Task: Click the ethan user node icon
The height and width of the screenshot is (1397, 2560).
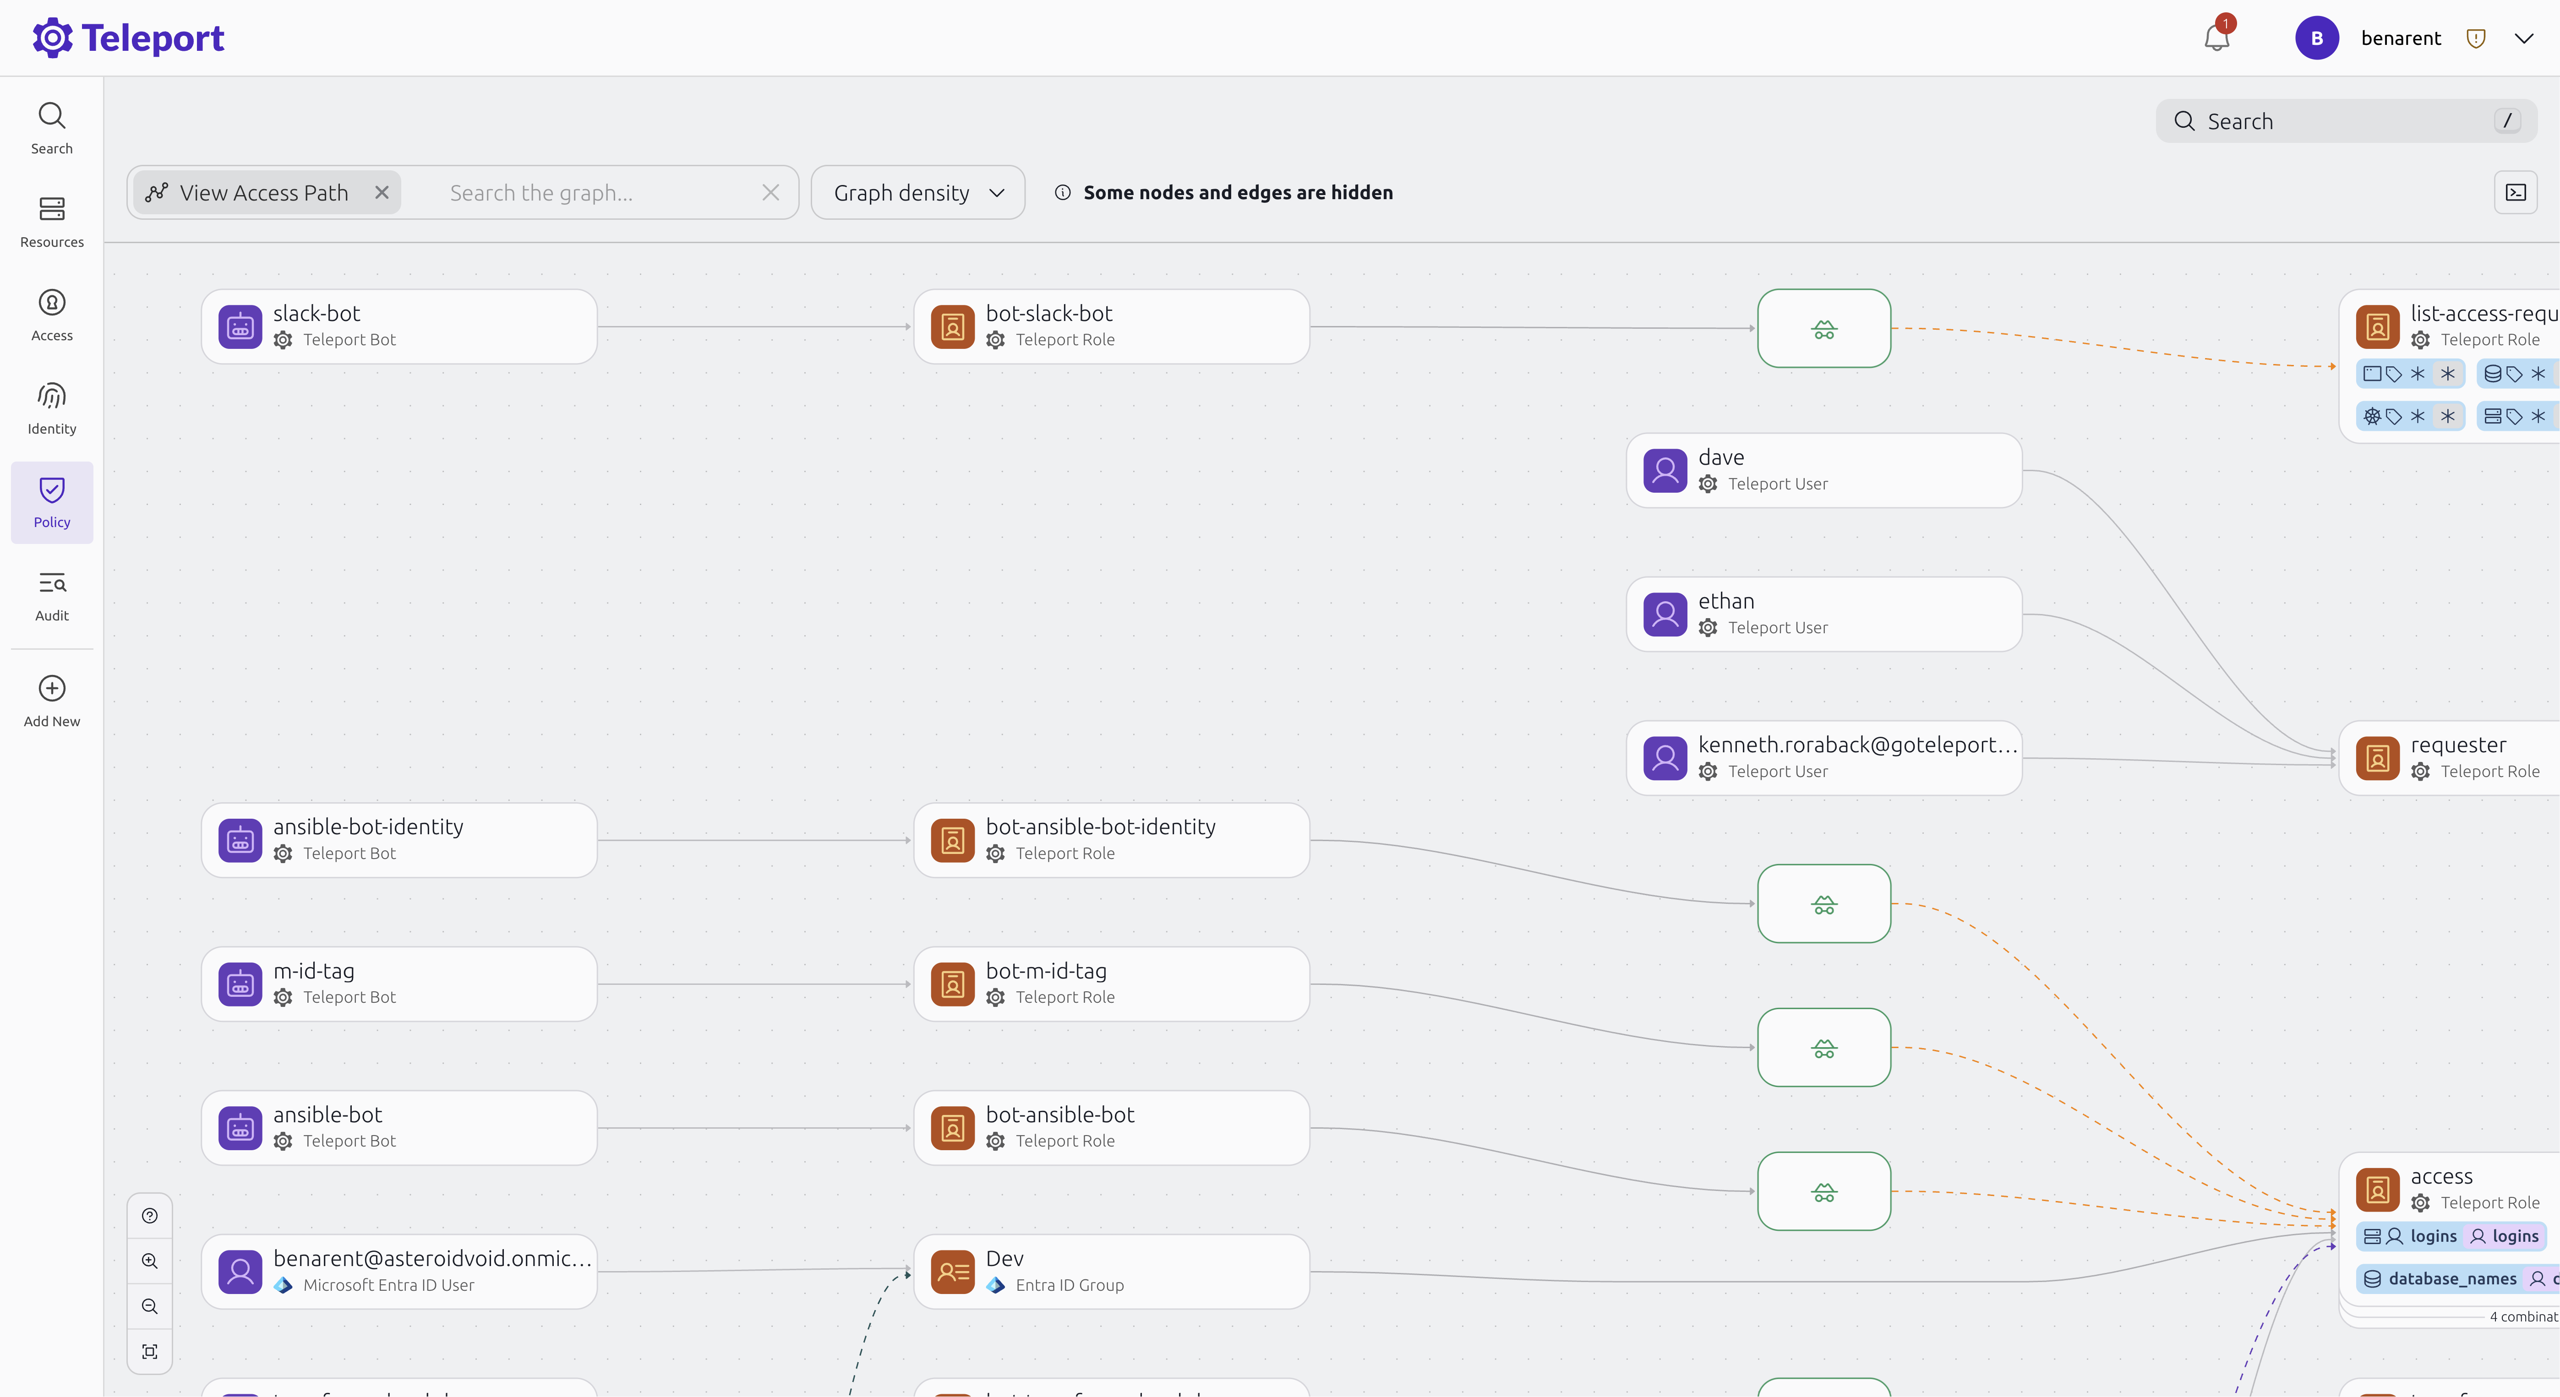Action: 1665,614
